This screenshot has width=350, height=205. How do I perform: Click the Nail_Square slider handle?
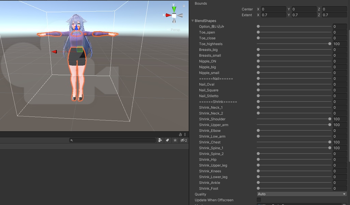point(258,90)
